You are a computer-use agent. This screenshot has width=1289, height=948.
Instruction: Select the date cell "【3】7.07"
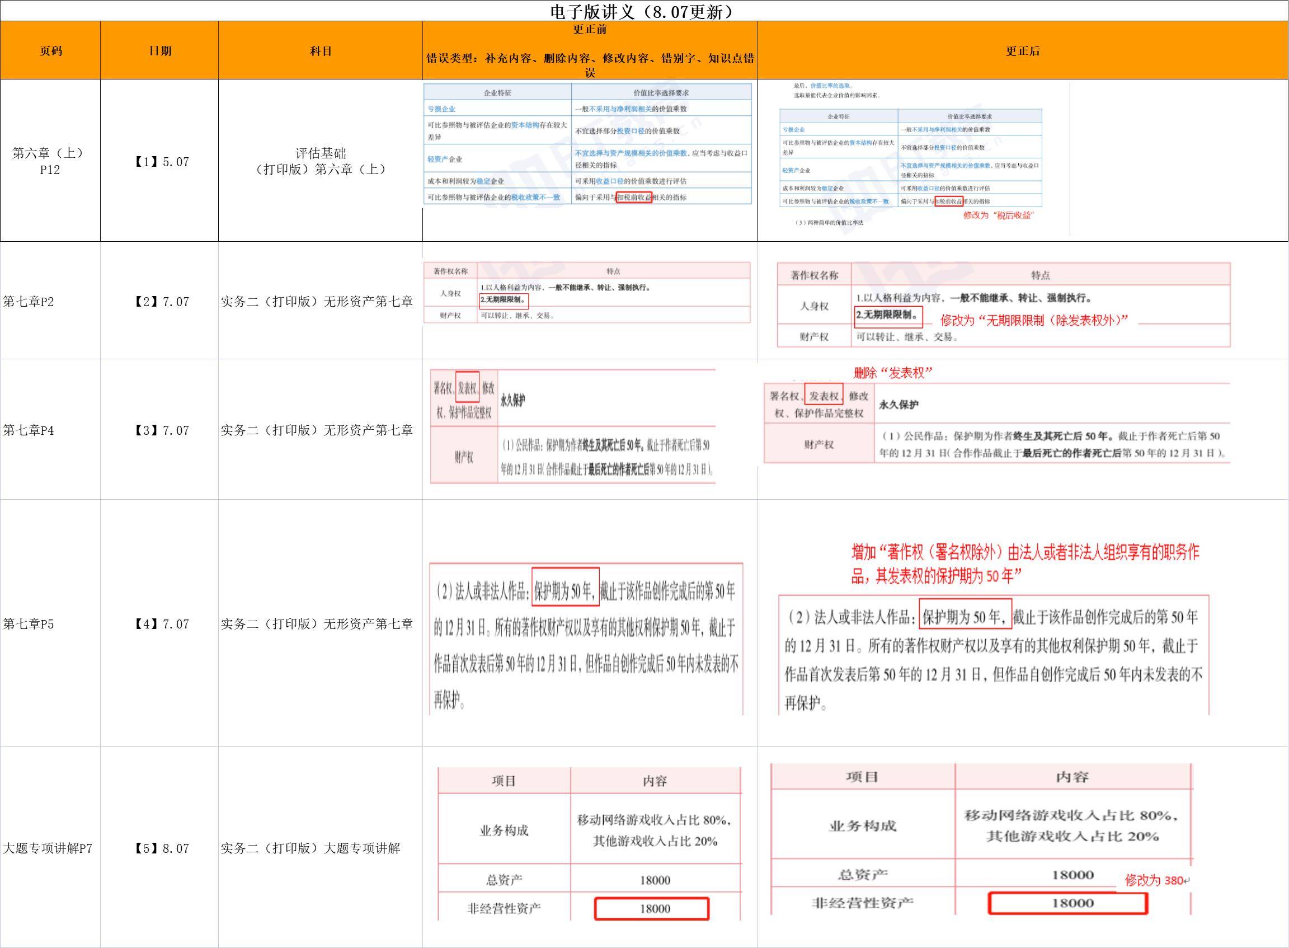(x=160, y=430)
